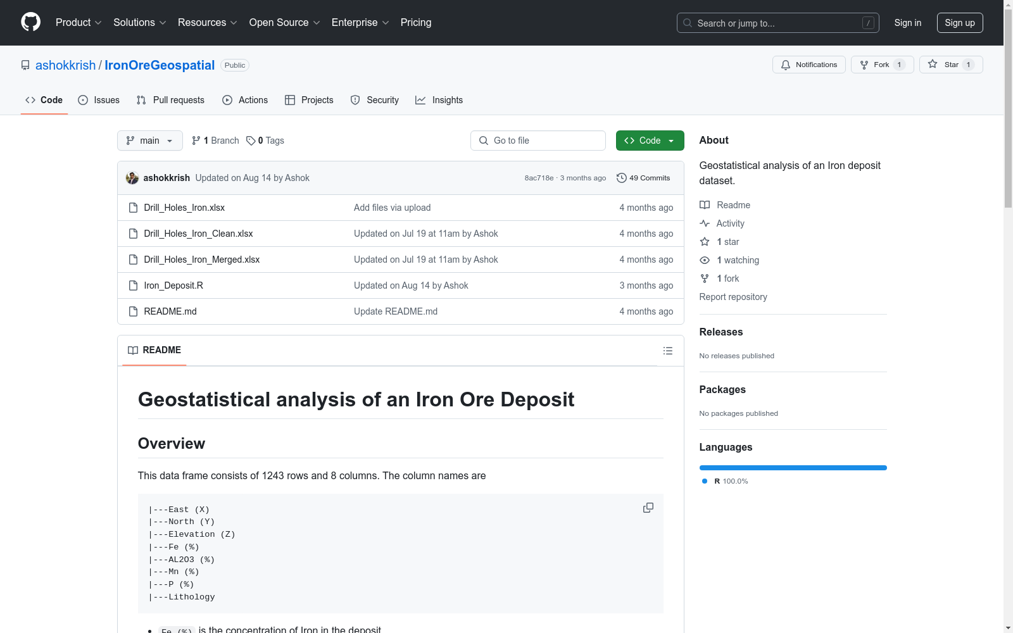Viewport: 1013px width, 633px height.
Task: Open the IronOreGeospatial repository link
Action: [160, 65]
